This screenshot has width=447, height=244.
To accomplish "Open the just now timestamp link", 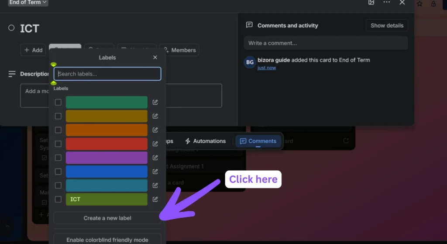I will (x=267, y=68).
